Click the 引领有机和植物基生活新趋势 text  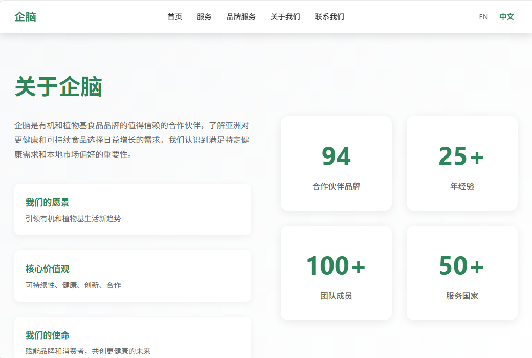[x=73, y=219]
